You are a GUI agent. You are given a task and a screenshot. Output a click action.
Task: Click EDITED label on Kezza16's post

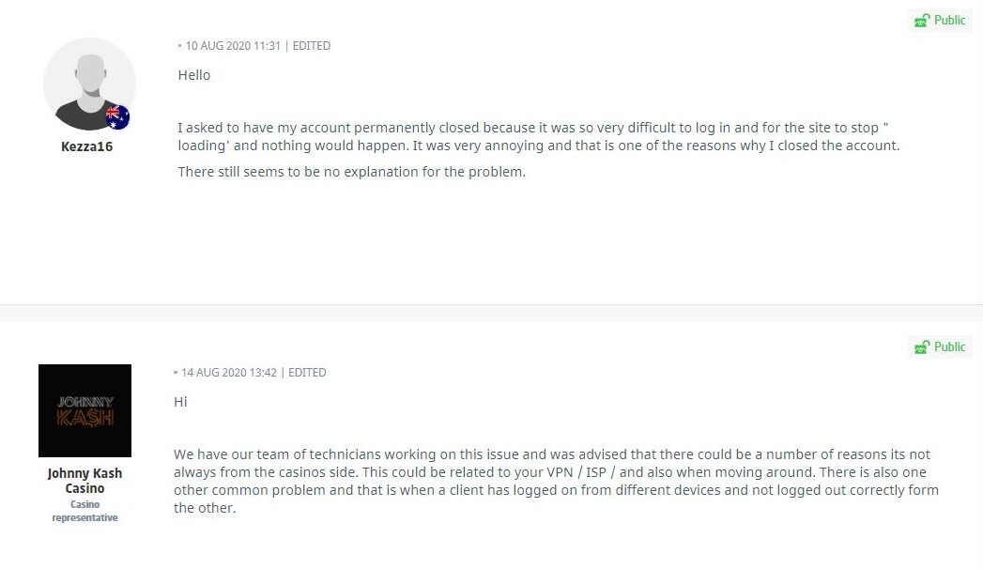(312, 46)
